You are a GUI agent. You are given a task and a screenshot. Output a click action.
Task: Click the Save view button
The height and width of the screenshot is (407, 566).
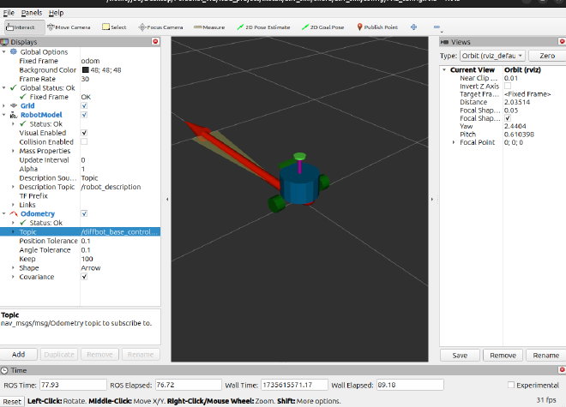point(460,356)
